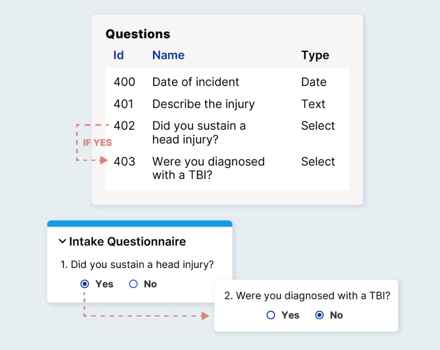Click the Date type for question 400
Image resolution: width=440 pixels, height=350 pixels.
tap(314, 82)
